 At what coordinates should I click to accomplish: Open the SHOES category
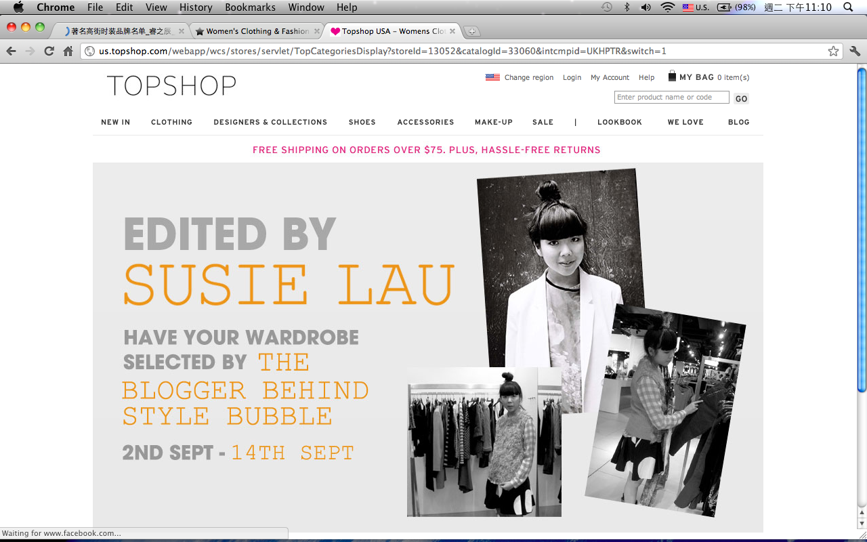(362, 122)
